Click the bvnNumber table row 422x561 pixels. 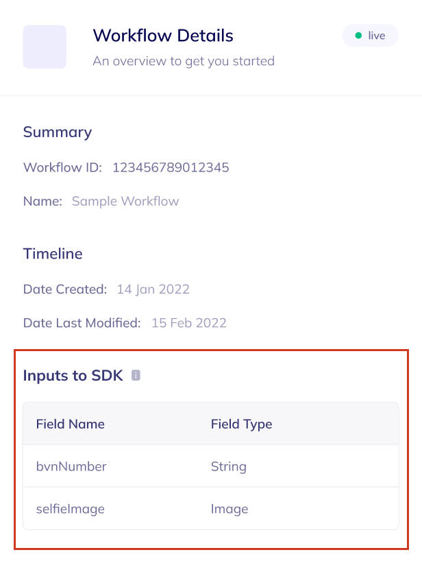click(71, 466)
